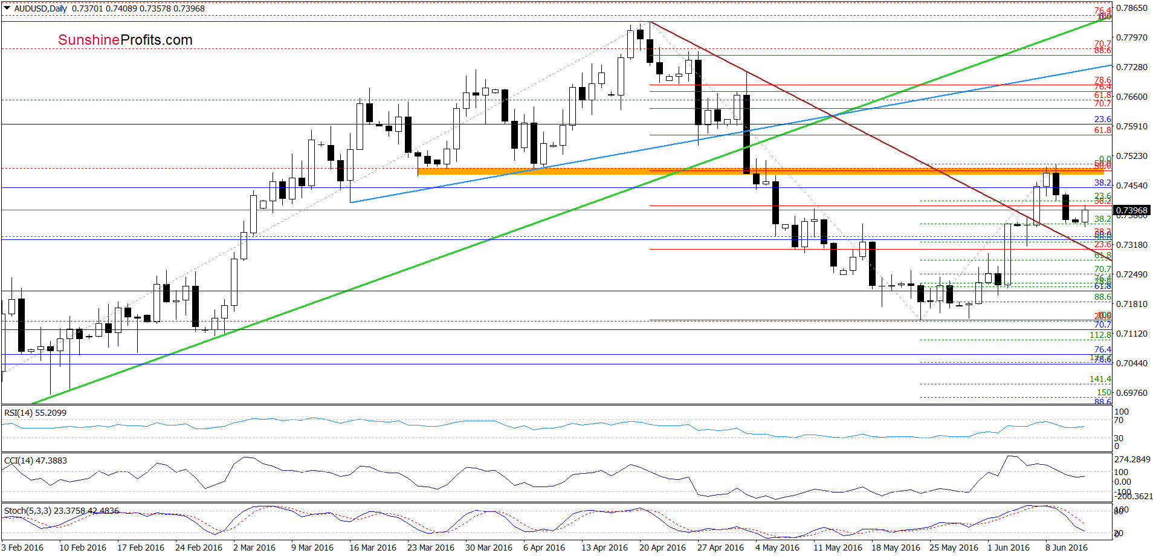
Task: Click the 17 Feb 2016 date label
Action: point(141,548)
